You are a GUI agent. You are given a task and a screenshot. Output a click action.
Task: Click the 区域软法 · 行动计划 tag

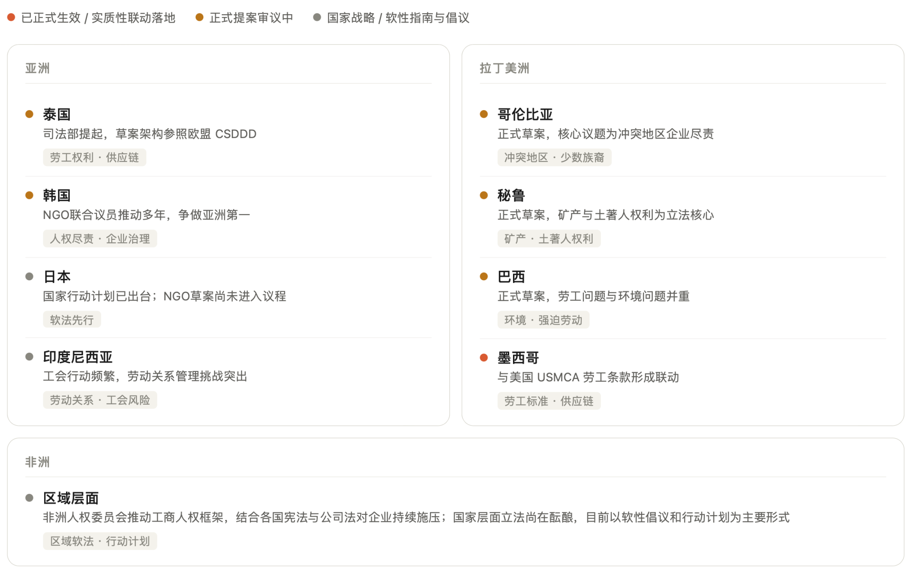(x=100, y=541)
